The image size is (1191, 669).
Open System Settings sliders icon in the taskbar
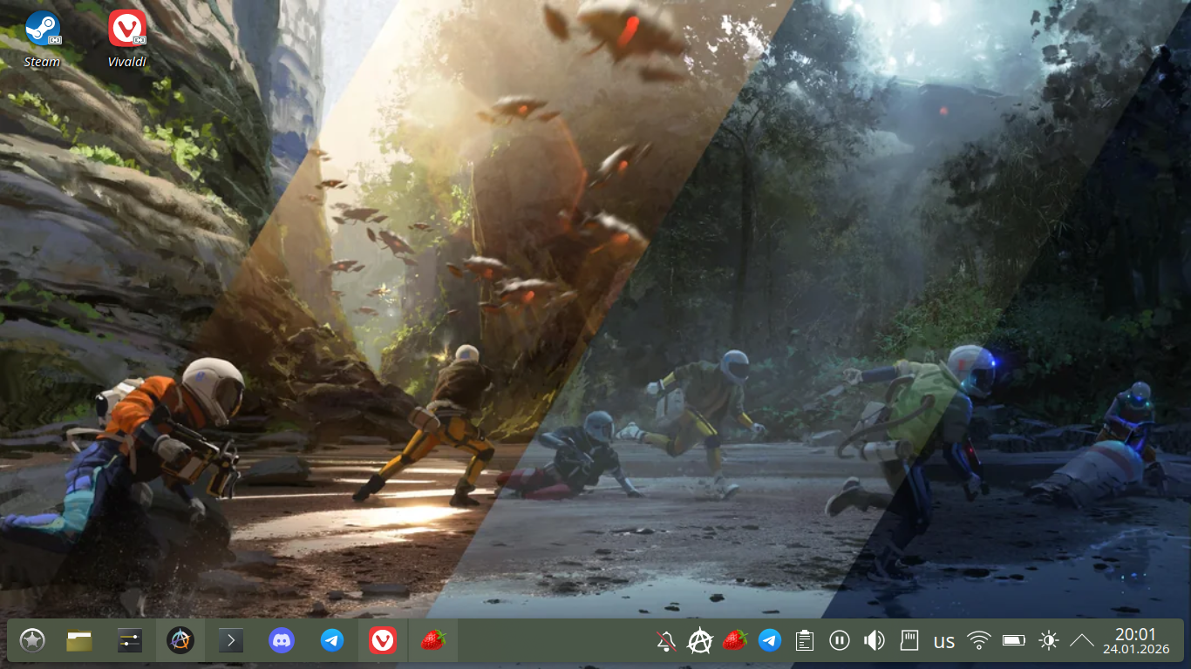coord(130,641)
